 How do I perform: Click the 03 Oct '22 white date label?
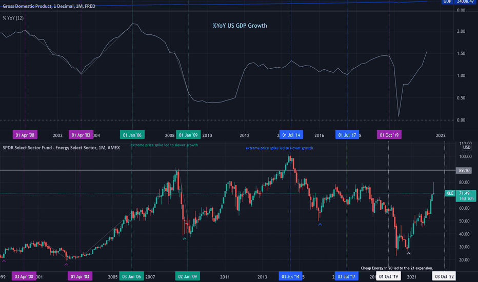pyautogui.click(x=444, y=276)
